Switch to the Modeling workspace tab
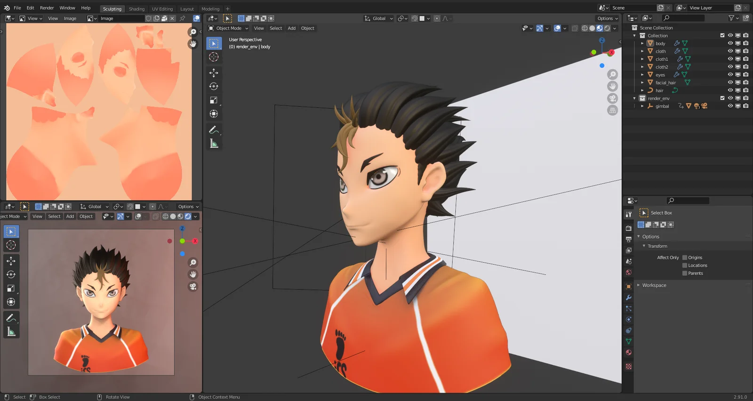Screen dimensions: 753x401 click(210, 8)
